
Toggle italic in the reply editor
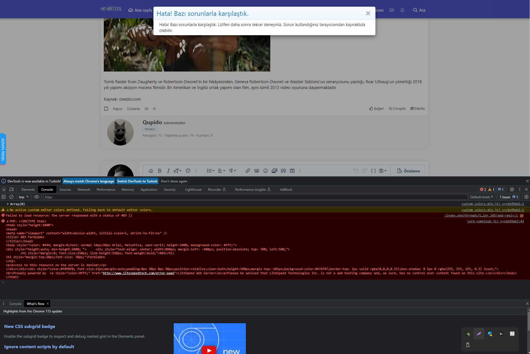(168, 171)
